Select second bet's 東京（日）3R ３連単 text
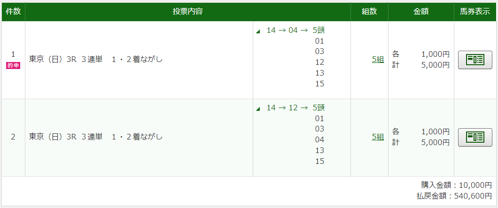Viewport: 498px width, 208px height. pyautogui.click(x=66, y=137)
